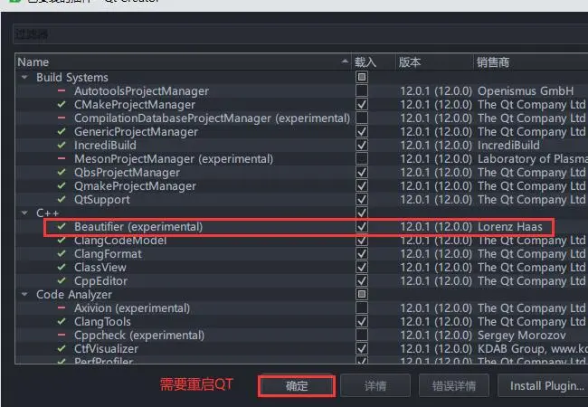Click the red dash icon beside AutotoolsProjectManager
Image resolution: width=588 pixels, height=407 pixels.
[x=62, y=91]
